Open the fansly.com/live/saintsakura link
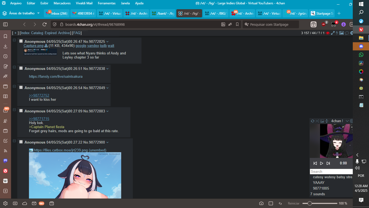This screenshot has width=369, height=208. pyautogui.click(x=56, y=77)
